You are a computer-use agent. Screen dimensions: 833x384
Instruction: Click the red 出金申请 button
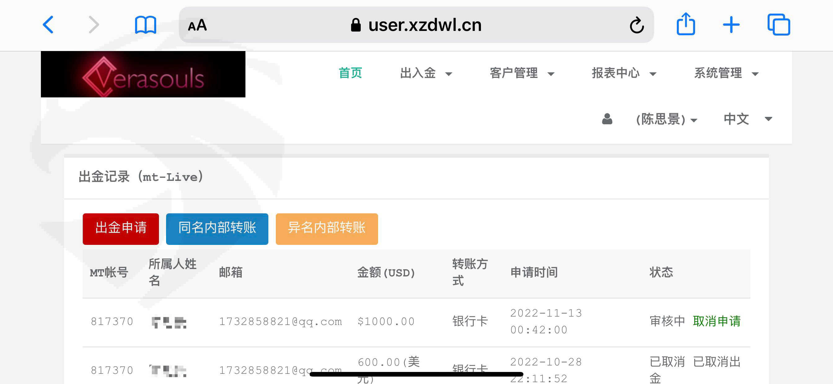(121, 229)
